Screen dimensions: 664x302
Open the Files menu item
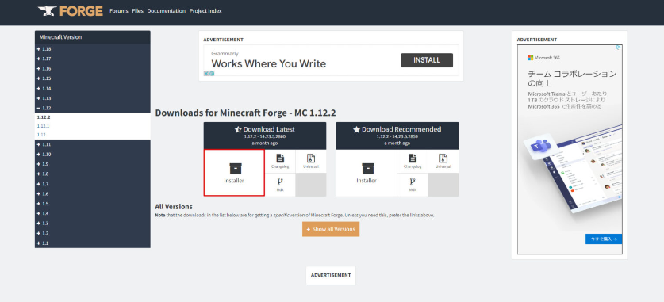point(137,11)
